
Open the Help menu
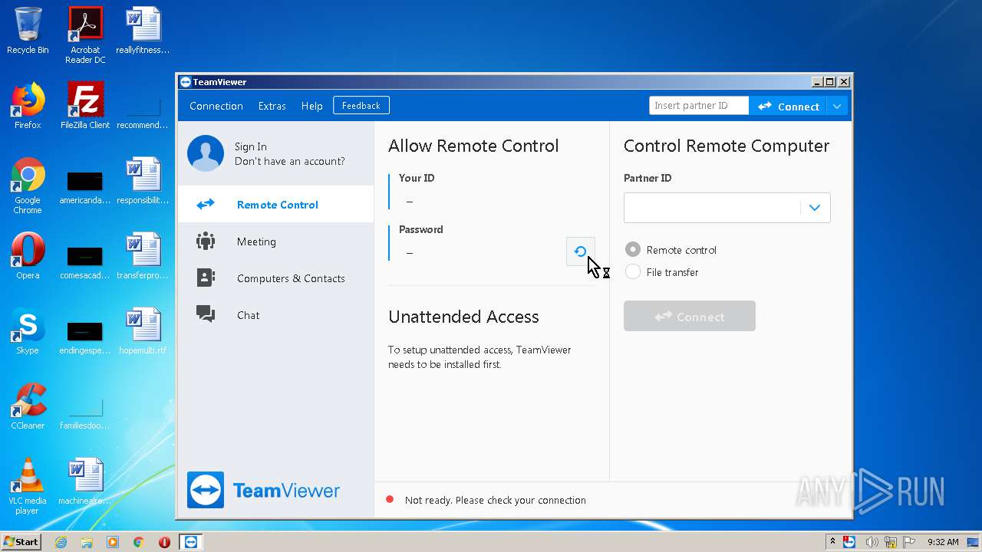(x=311, y=106)
